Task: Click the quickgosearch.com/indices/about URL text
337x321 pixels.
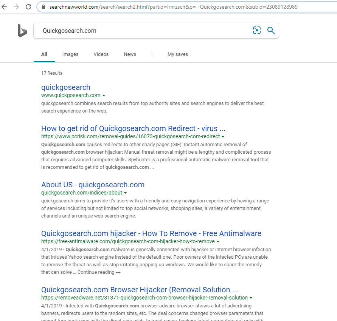Action: pyautogui.click(x=82, y=193)
